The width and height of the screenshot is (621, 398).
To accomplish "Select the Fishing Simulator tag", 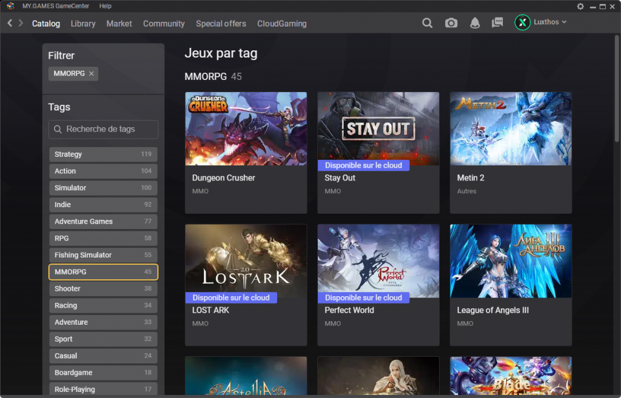I will (x=103, y=255).
